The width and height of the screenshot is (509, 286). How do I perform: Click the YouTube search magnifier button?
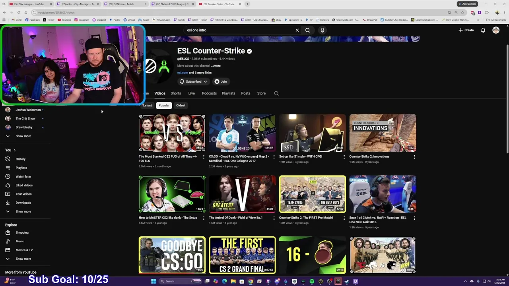coord(307,30)
